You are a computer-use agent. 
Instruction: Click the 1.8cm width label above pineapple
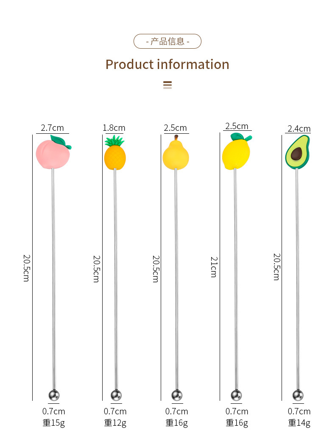coord(114,128)
